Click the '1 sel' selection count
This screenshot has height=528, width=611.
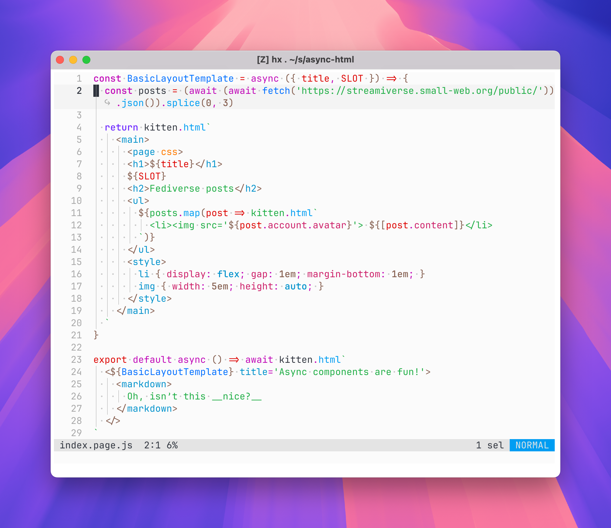pos(490,445)
